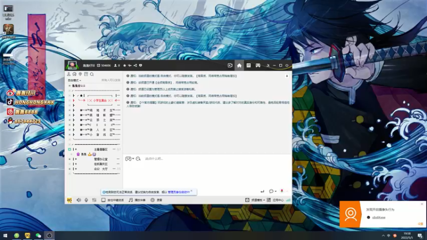Screen dimensions: 427x240
Task: Click the recording button in bottom bar
Action: click(x=156, y=200)
